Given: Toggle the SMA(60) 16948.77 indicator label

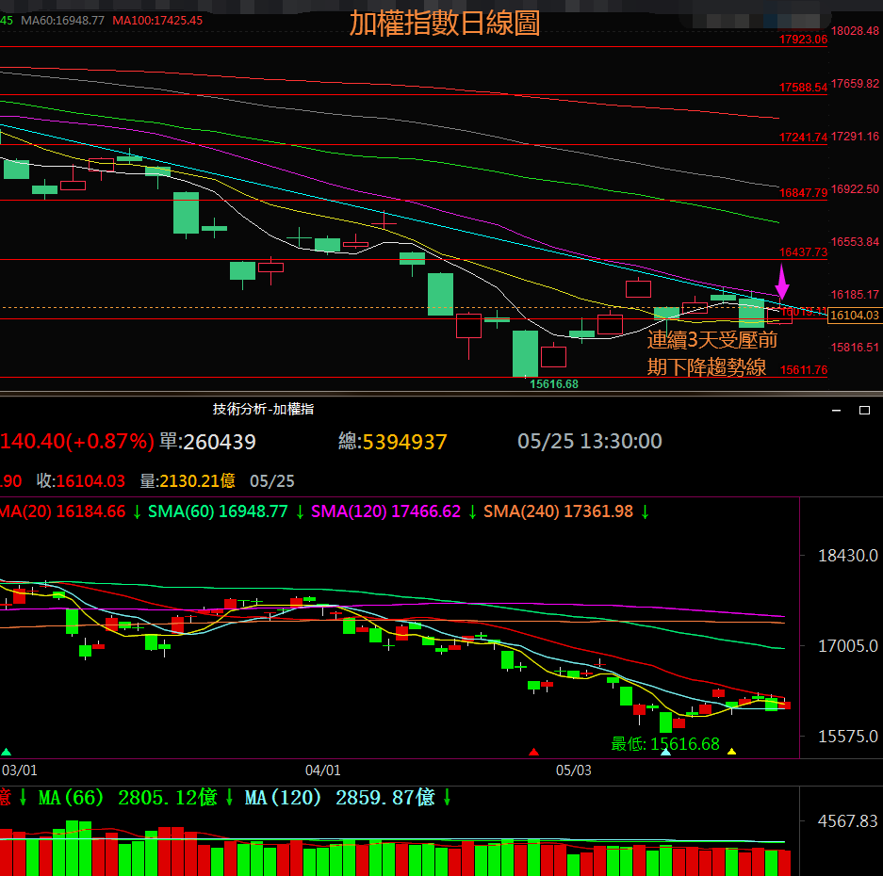Looking at the screenshot, I should point(218,512).
